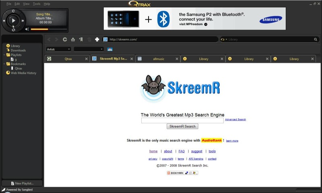Click the Library search field
The width and height of the screenshot is (322, 193).
click(x=270, y=39)
